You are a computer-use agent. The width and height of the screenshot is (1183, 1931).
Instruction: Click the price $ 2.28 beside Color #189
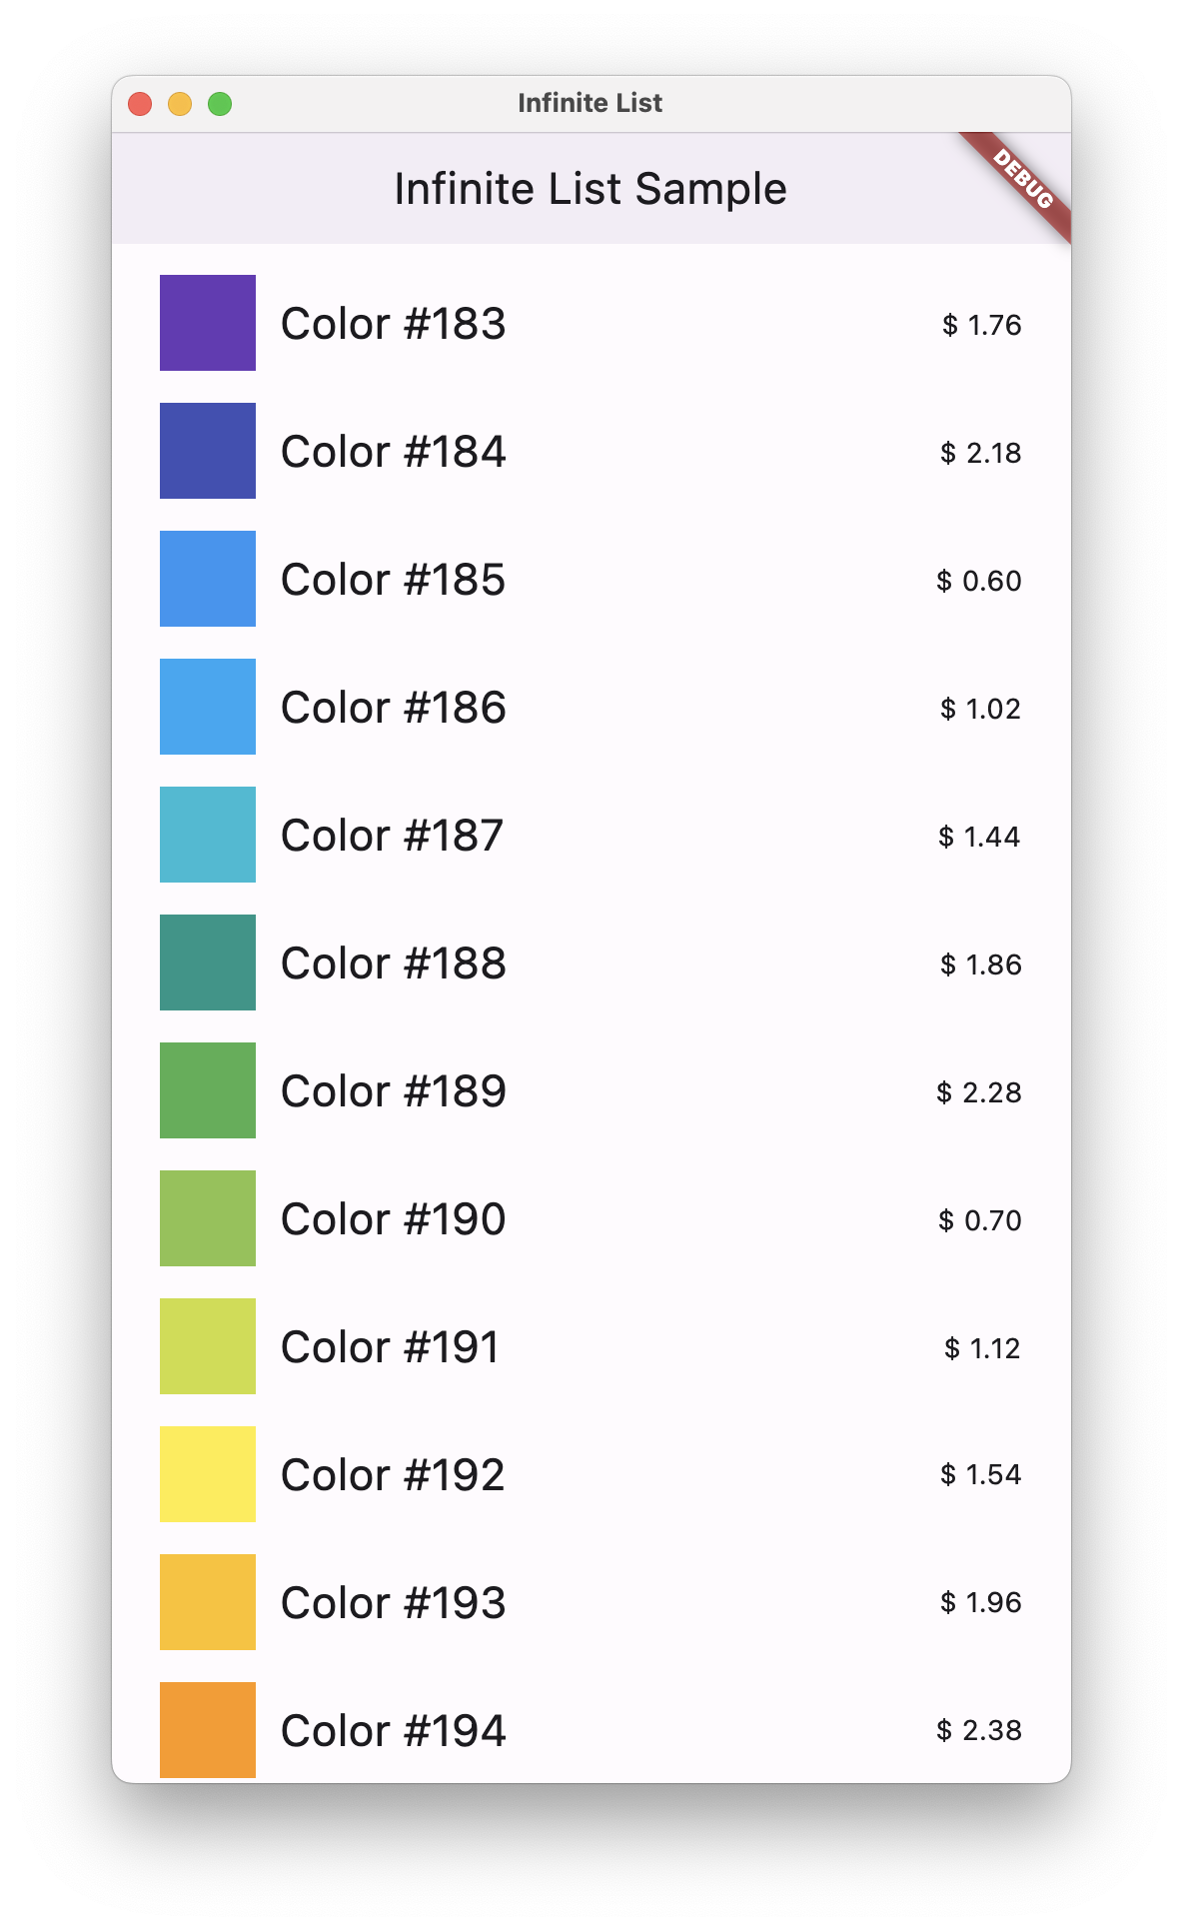click(x=978, y=1091)
